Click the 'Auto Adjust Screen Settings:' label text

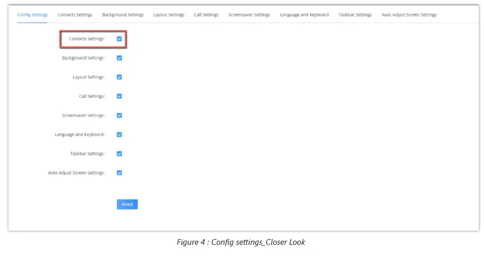[77, 173]
